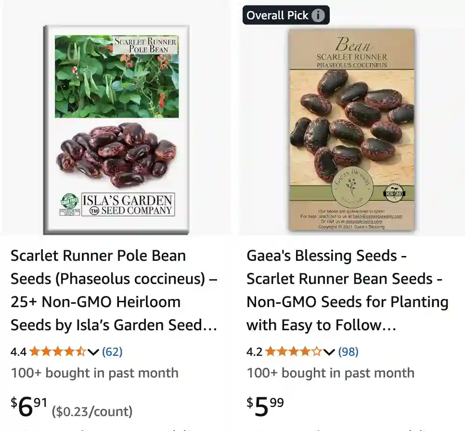The image size is (465, 431).
Task: Expand the ratings breakdown for Isla's Garden seeds
Action: point(92,352)
